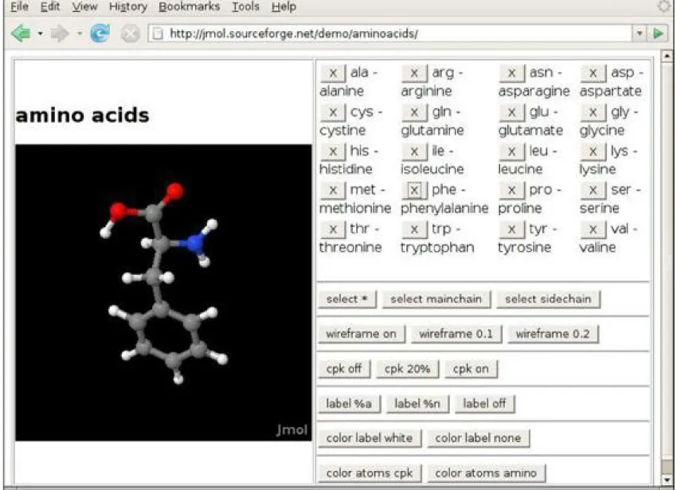Image resolution: width=681 pixels, height=490 pixels.
Task: Set wireframe 0.1 via its button
Action: click(456, 334)
